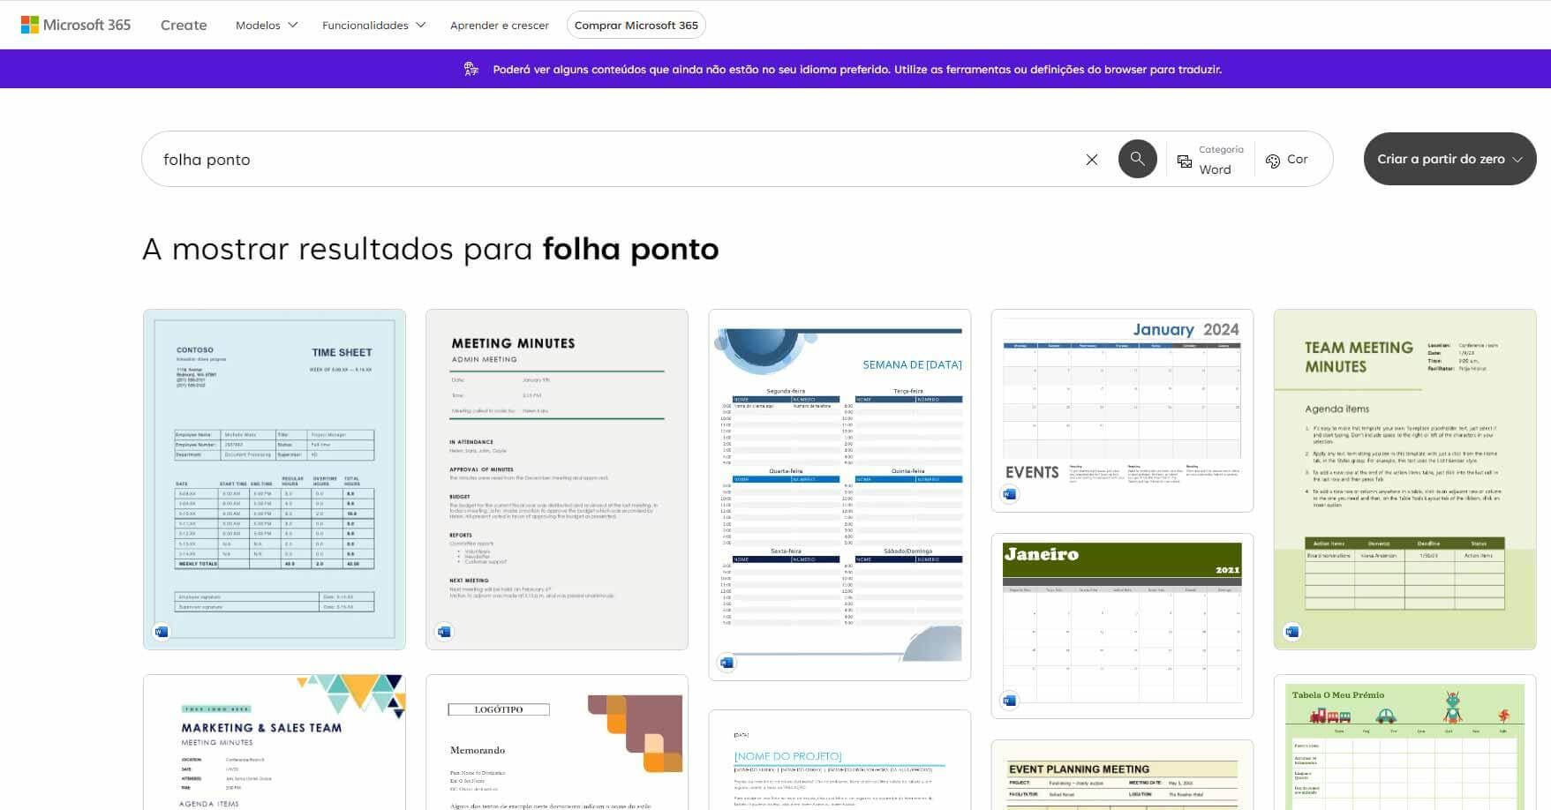
Task: Expand the Funcionalidades dropdown
Action: tap(373, 25)
